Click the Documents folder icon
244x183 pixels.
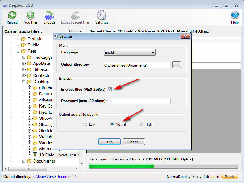(29, 161)
